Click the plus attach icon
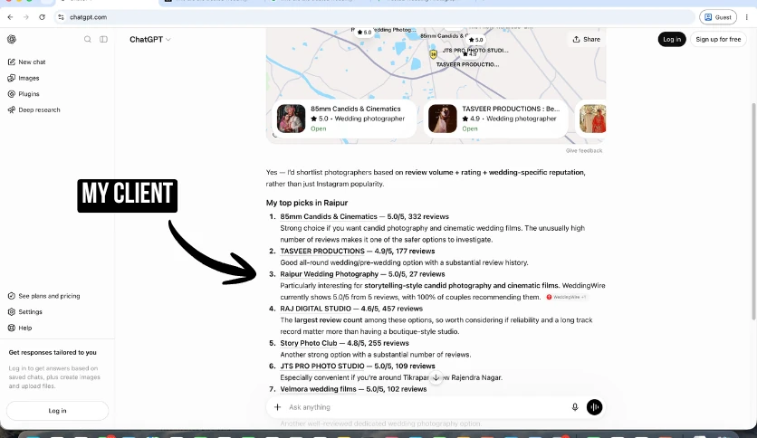 pyautogui.click(x=278, y=407)
